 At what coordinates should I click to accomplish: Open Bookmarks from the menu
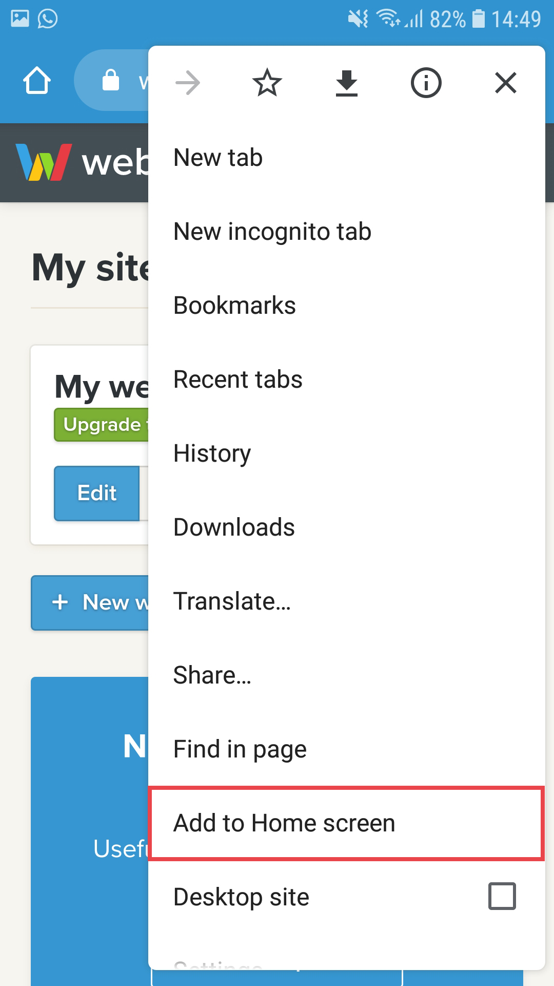(234, 306)
